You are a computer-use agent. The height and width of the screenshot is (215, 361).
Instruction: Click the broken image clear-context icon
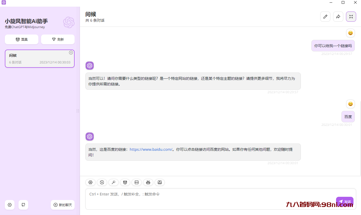[x=137, y=182]
